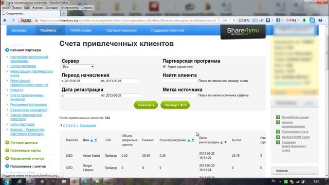Click the Показать button
The width and height of the screenshot is (329, 185).
click(x=146, y=105)
